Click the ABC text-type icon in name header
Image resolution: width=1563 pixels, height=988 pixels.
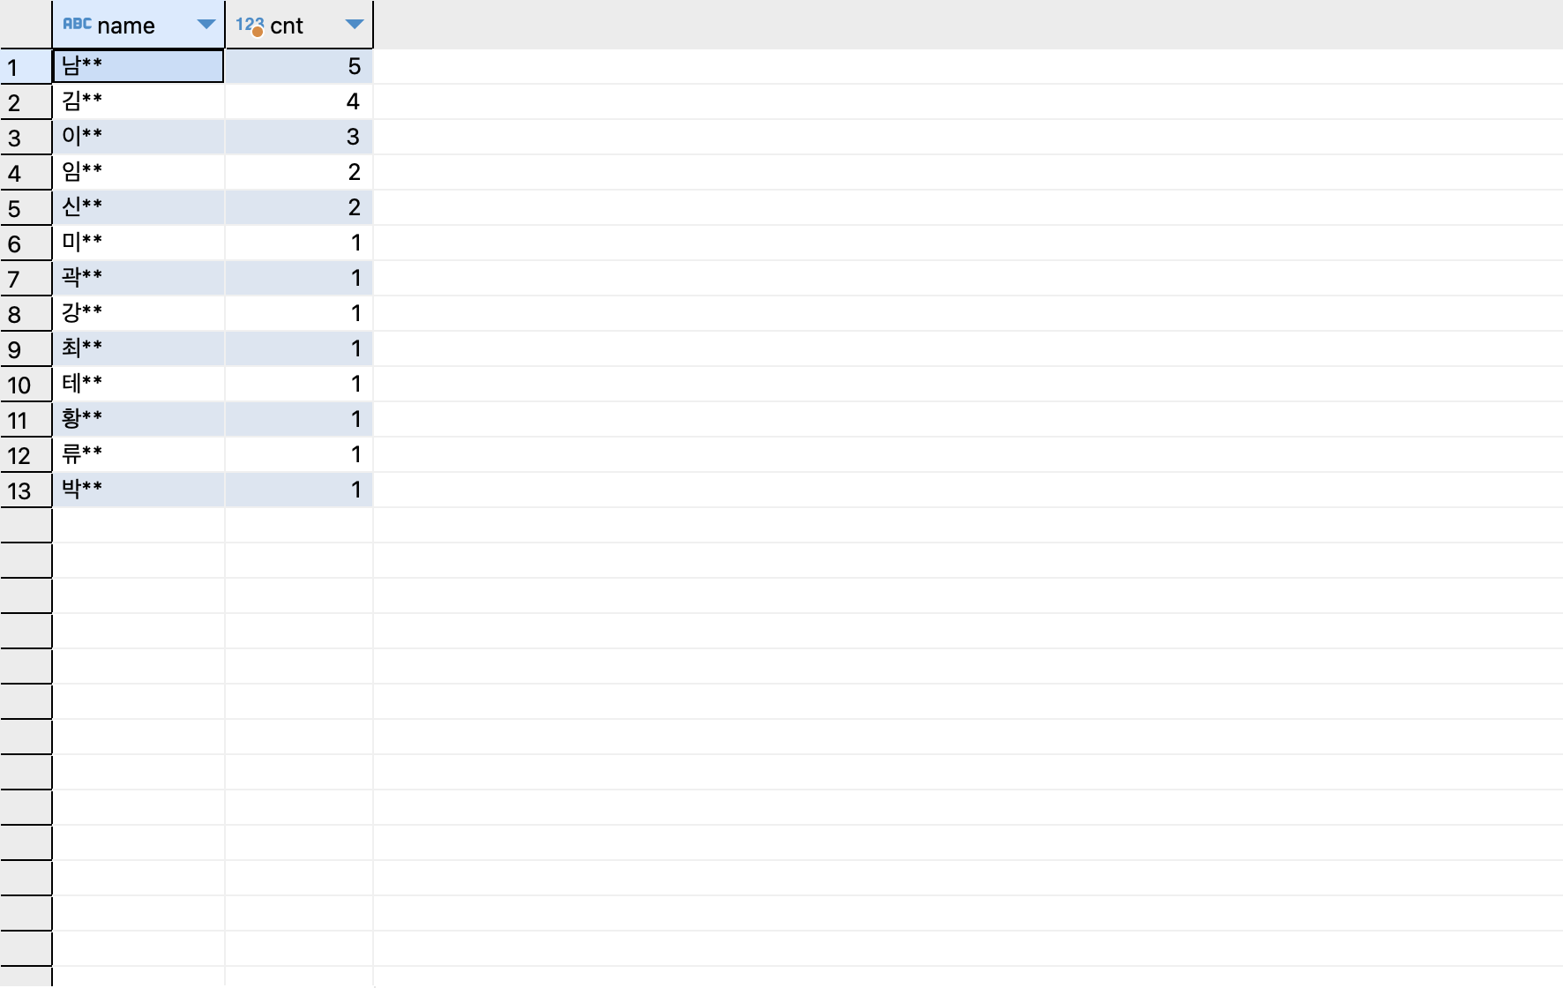tap(77, 24)
